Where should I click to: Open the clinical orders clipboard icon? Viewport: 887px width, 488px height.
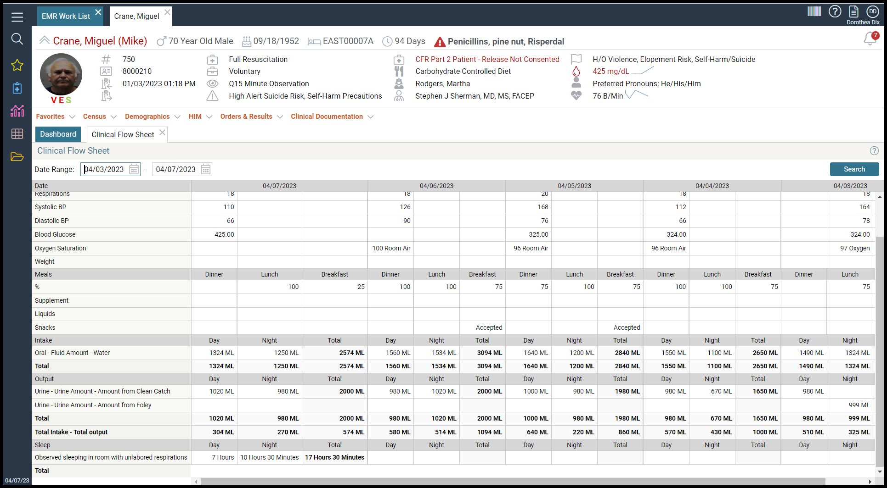coord(17,88)
